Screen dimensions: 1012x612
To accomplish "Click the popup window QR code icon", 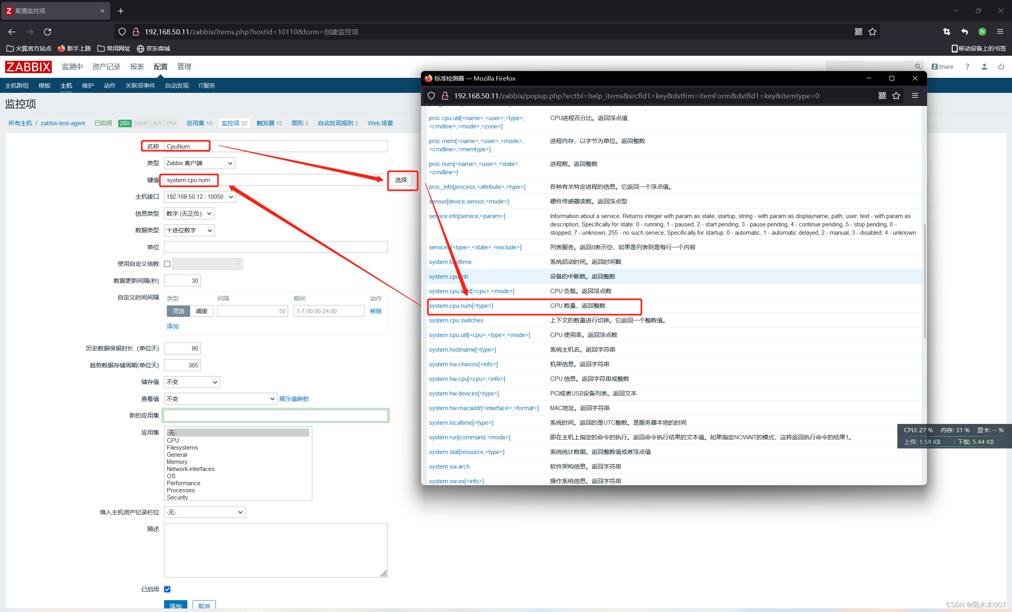I will pos(882,96).
